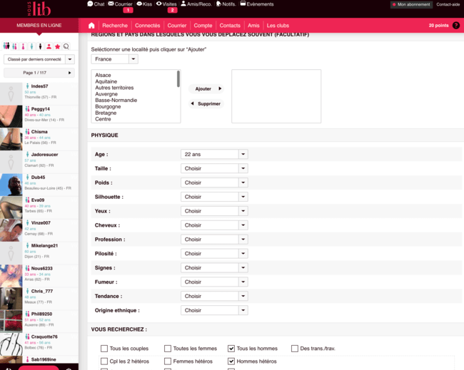464x370 pixels.
Task: Click Mon abonnement button
Action: click(x=411, y=4)
